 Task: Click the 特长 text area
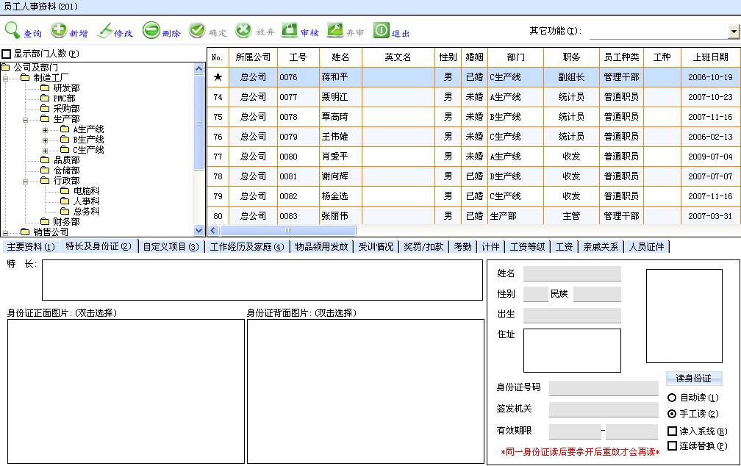click(x=262, y=280)
